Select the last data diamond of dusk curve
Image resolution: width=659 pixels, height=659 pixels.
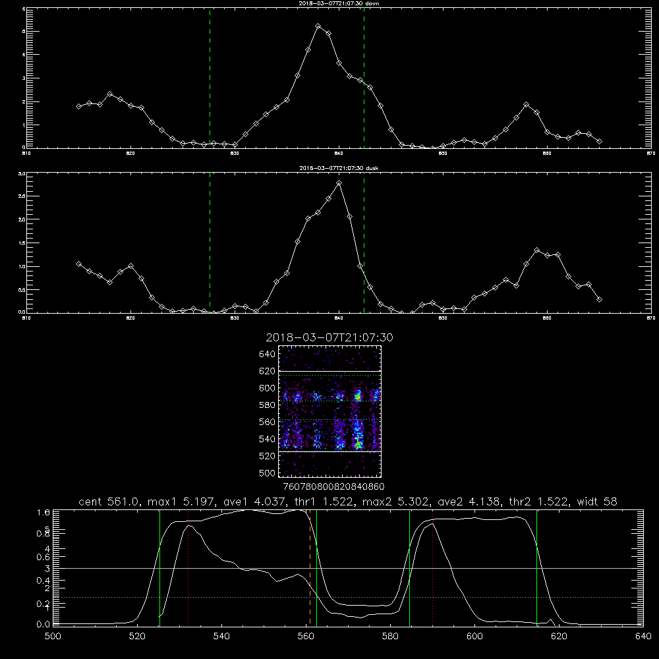599,300
